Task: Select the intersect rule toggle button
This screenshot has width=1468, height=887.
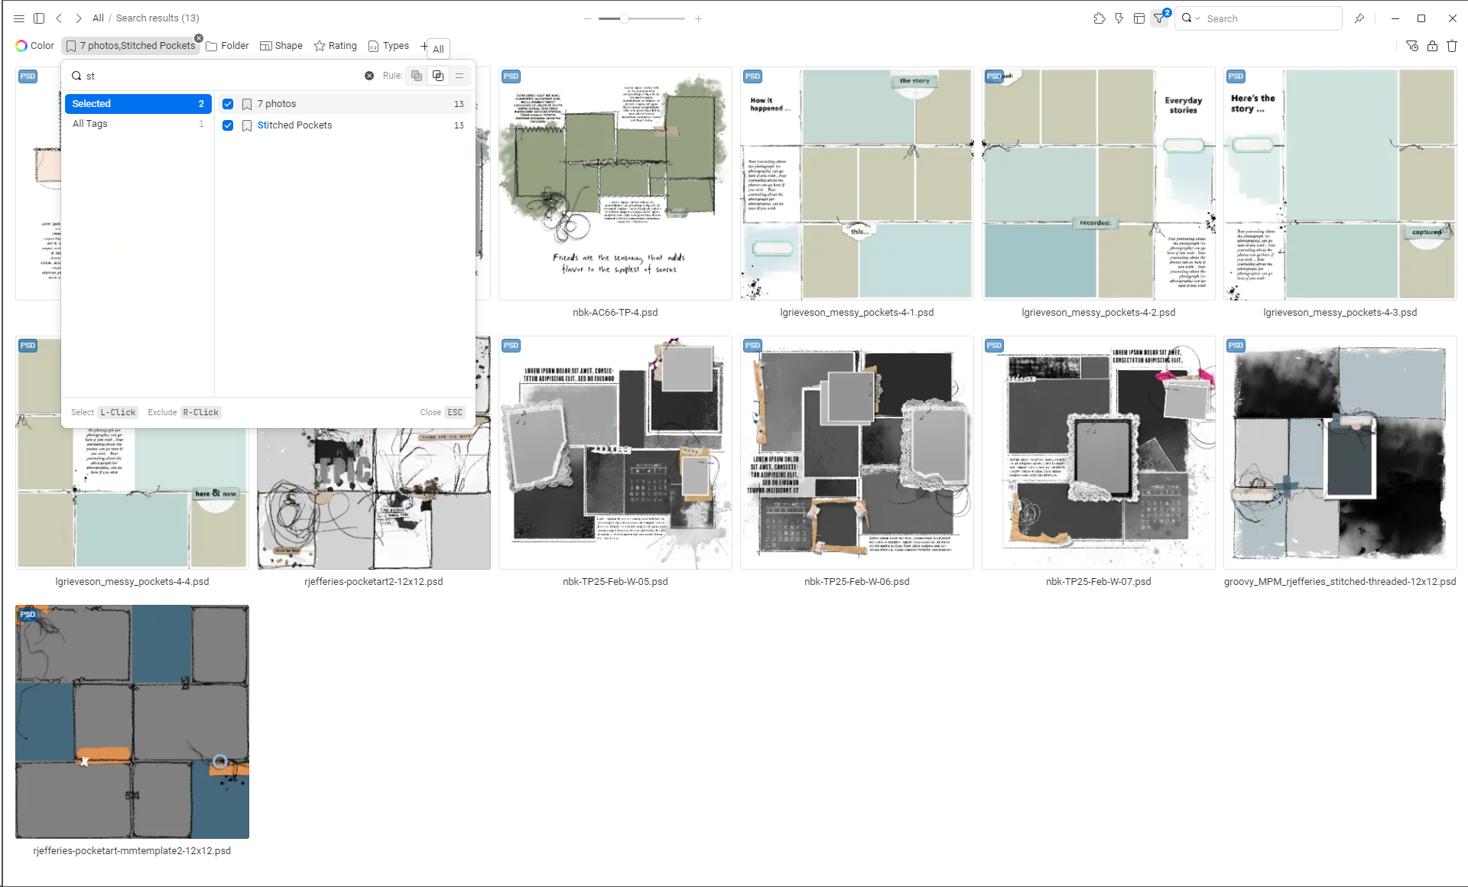Action: tap(438, 76)
